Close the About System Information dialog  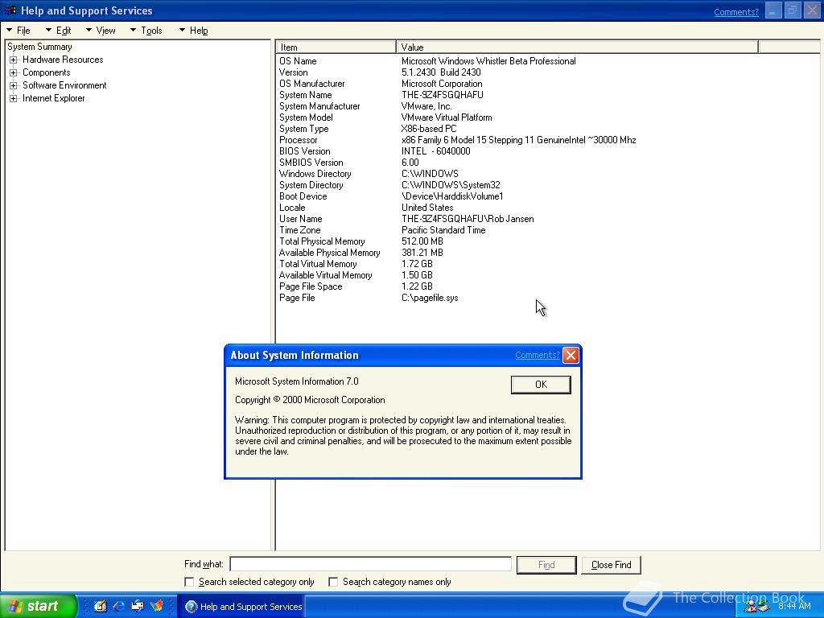click(571, 355)
